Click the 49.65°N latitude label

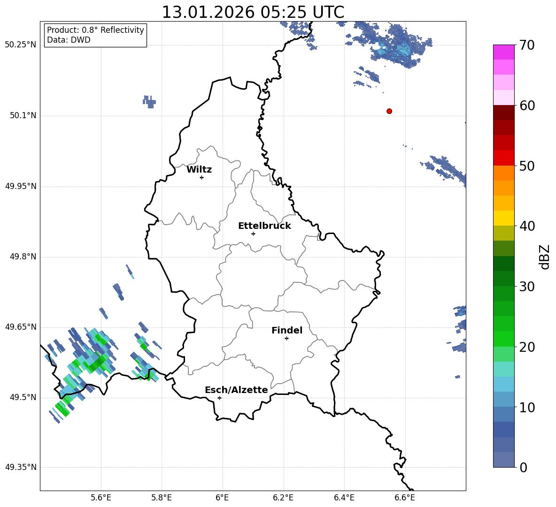coord(21,326)
